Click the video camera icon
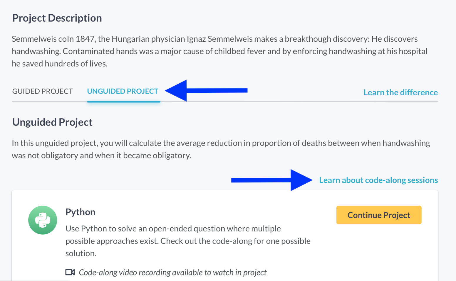Image resolution: width=456 pixels, height=281 pixels. (x=70, y=272)
